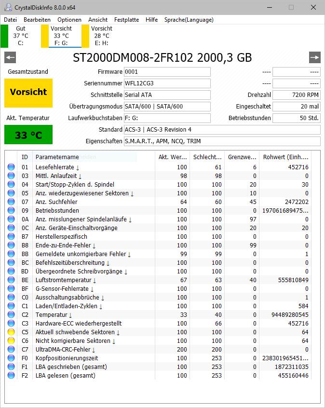325x408 pixels.
Task: Click the Schlecht... column header
Action: click(207, 157)
